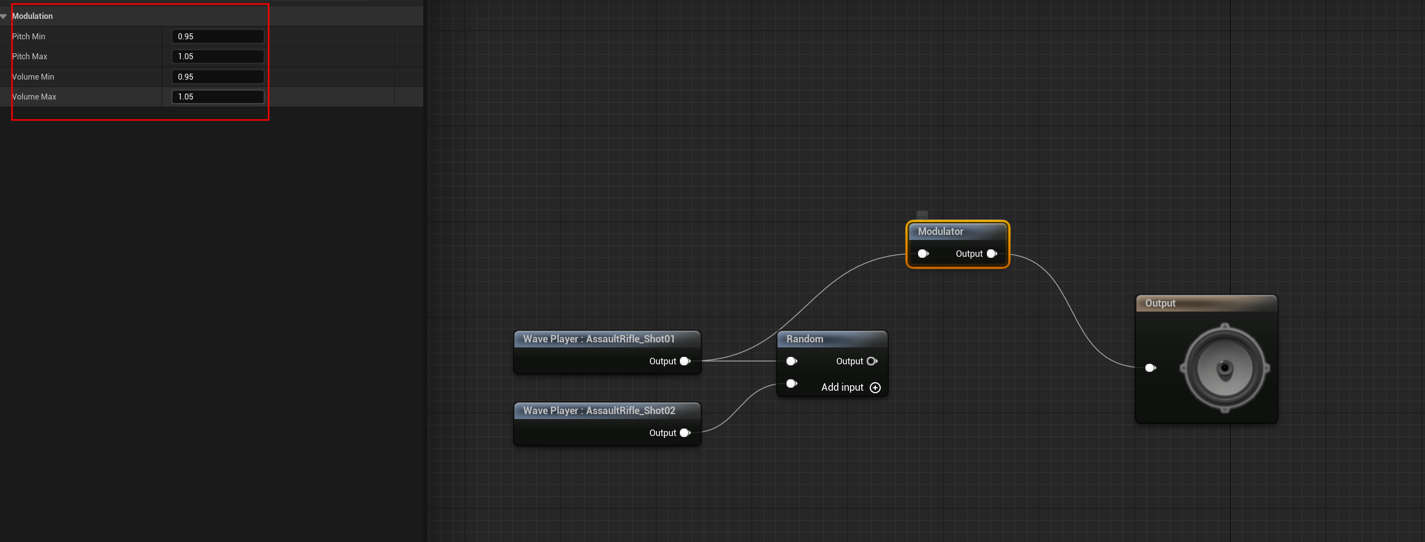
Task: Click the Random node's second input pin
Action: (792, 383)
